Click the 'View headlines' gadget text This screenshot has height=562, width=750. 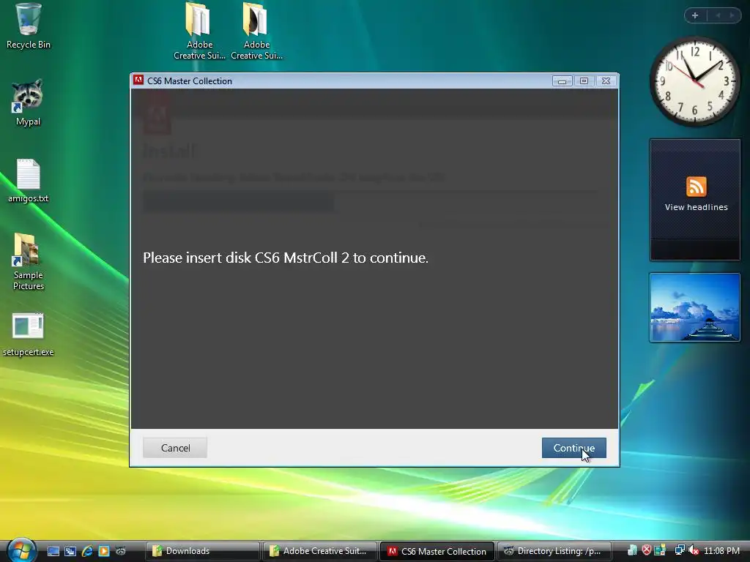click(x=696, y=207)
